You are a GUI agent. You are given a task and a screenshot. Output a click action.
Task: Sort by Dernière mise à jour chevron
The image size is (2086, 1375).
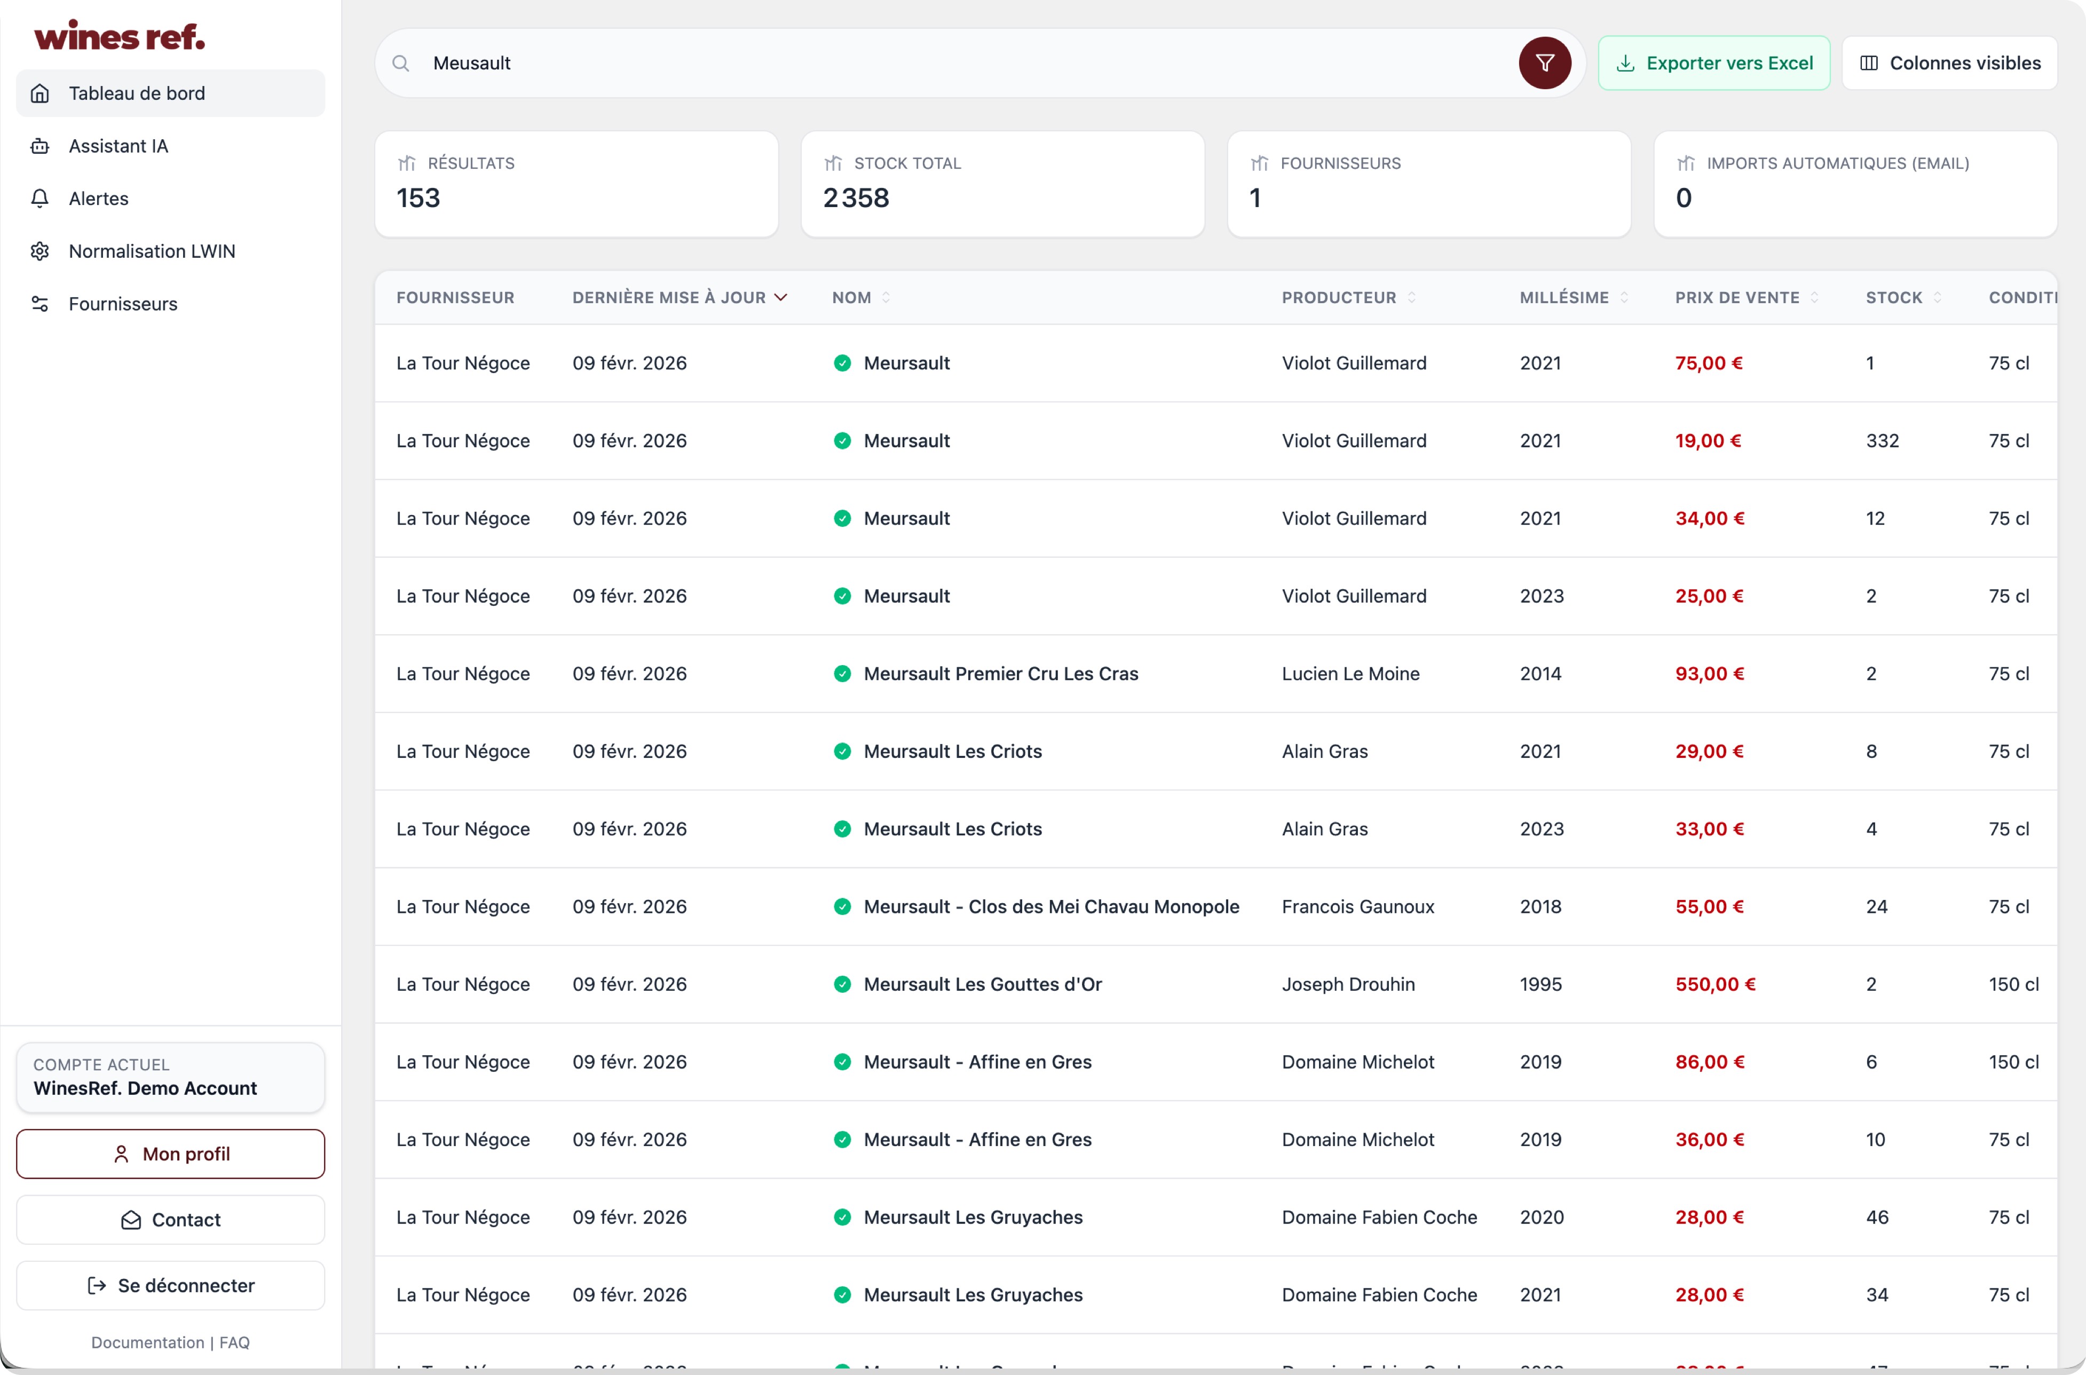pyautogui.click(x=780, y=297)
